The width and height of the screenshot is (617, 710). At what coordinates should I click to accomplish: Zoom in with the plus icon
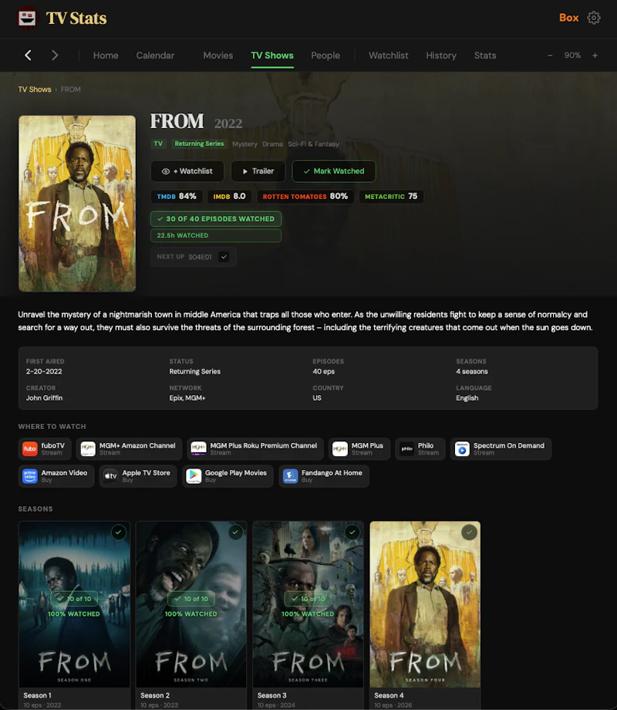(x=595, y=56)
